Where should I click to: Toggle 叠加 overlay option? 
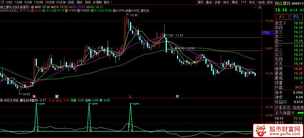tap(209, 2)
